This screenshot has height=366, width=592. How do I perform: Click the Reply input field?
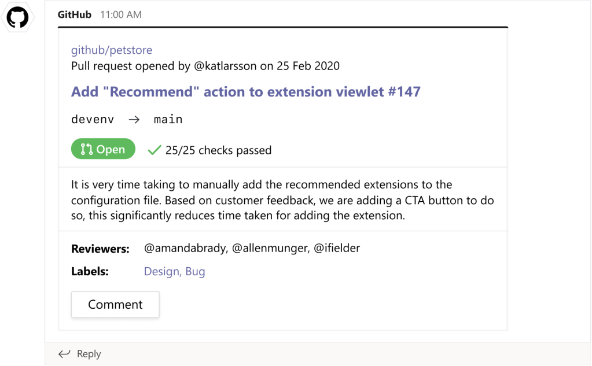pyautogui.click(x=90, y=353)
